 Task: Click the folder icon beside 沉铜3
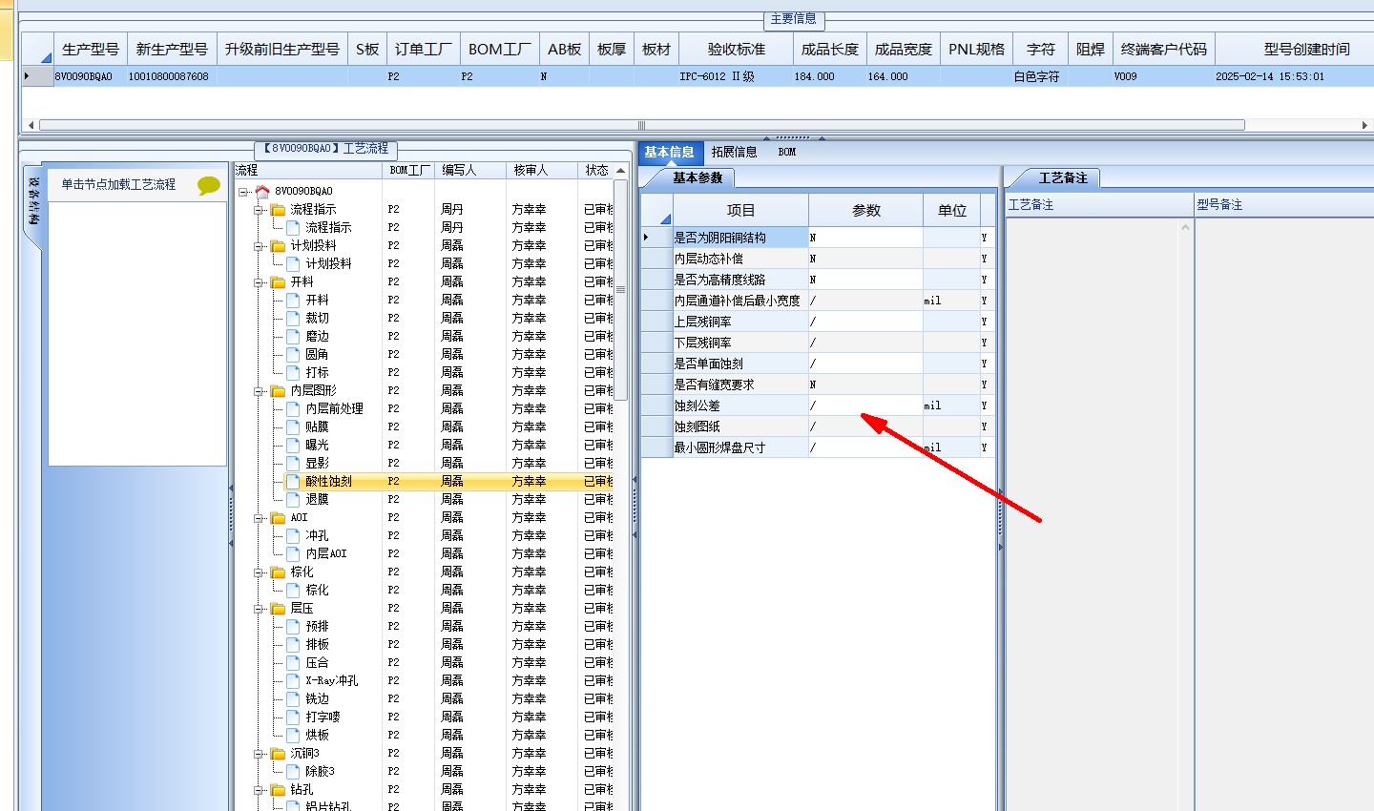(278, 753)
